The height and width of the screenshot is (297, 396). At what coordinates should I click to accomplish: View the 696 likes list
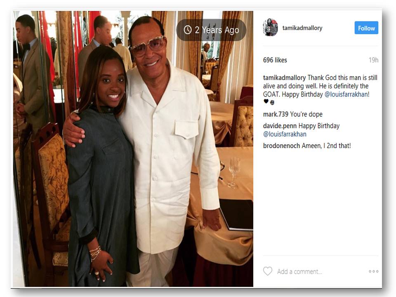coord(275,60)
